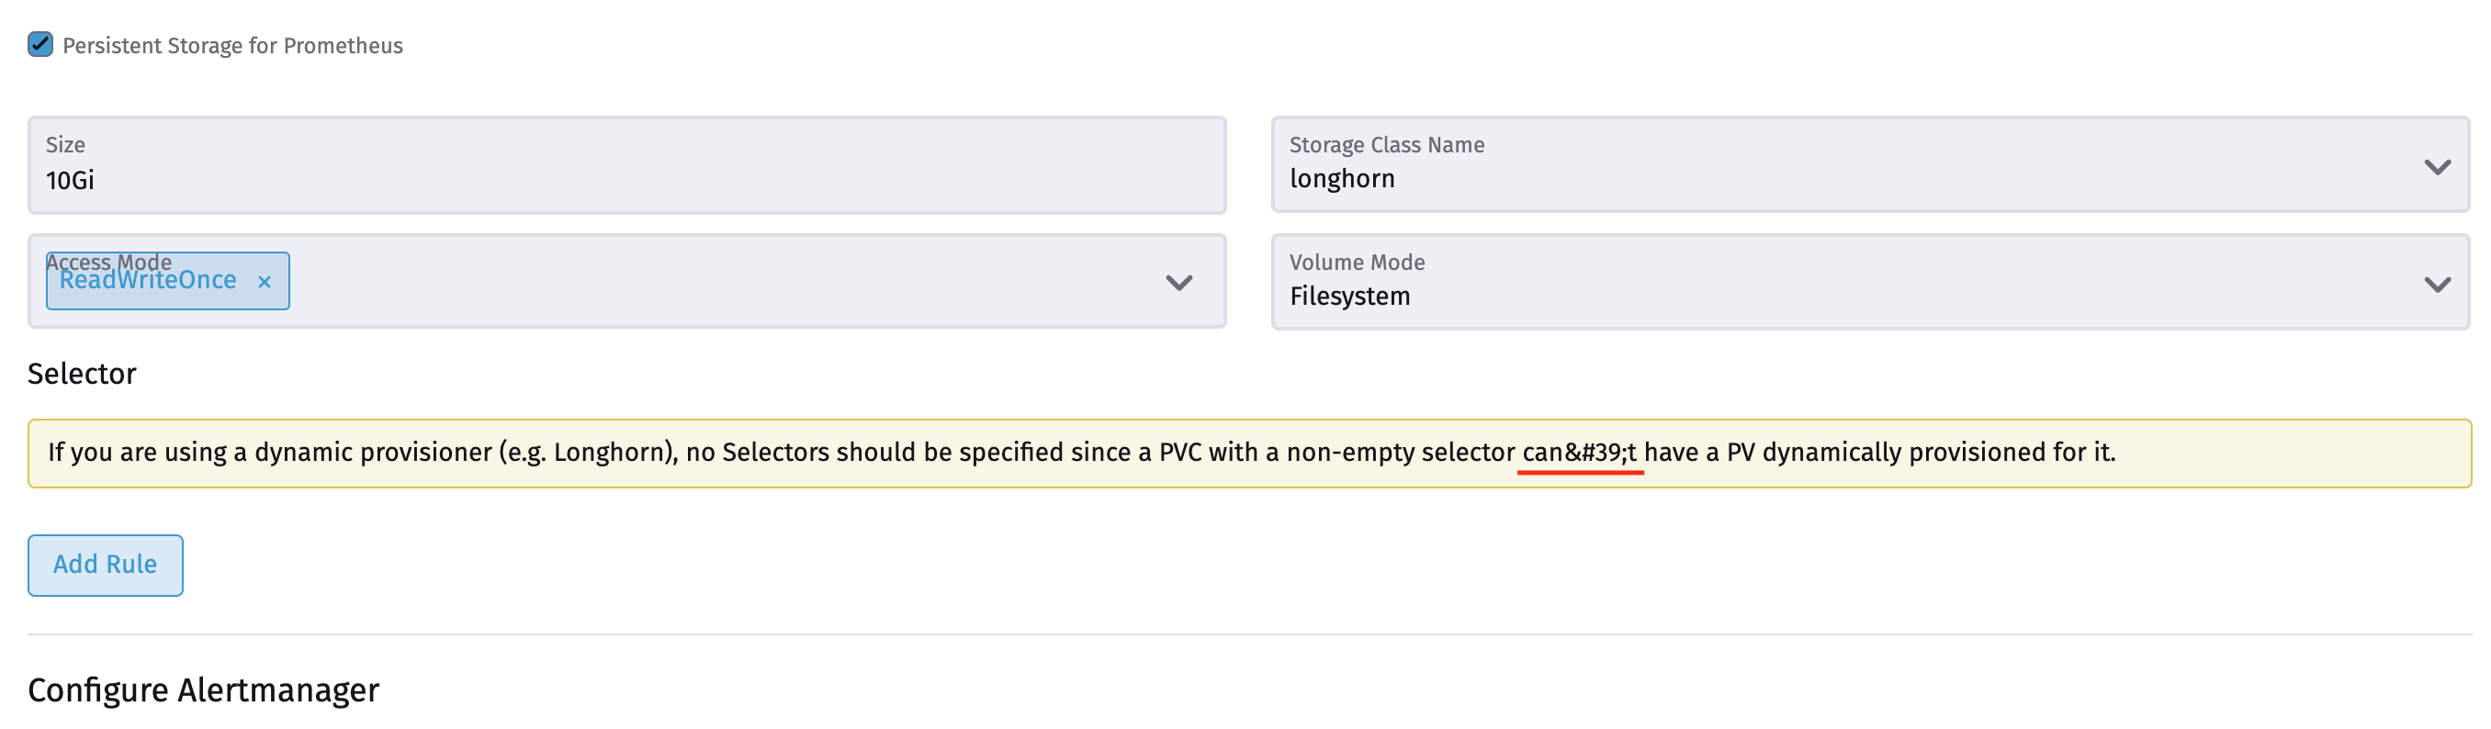Click the chevron beside Filesystem
2491x729 pixels.
coord(2436,284)
